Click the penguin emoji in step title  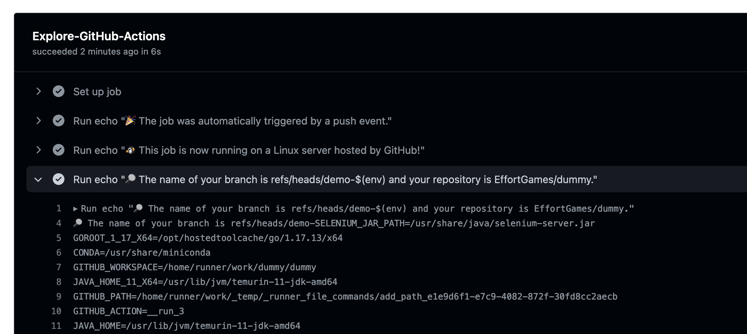point(130,150)
